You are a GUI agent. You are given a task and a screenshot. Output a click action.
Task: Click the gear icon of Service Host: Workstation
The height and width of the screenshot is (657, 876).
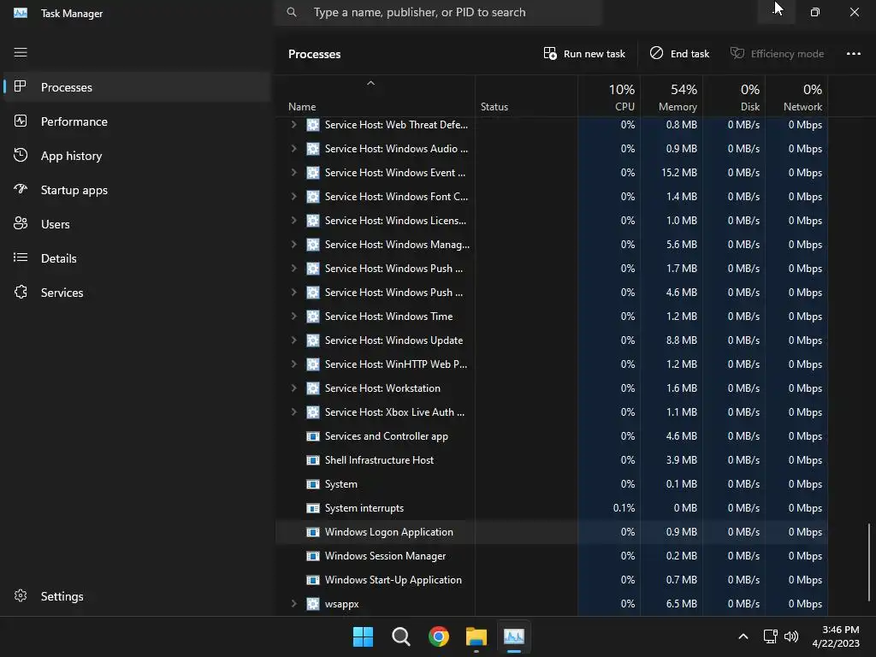tap(313, 388)
